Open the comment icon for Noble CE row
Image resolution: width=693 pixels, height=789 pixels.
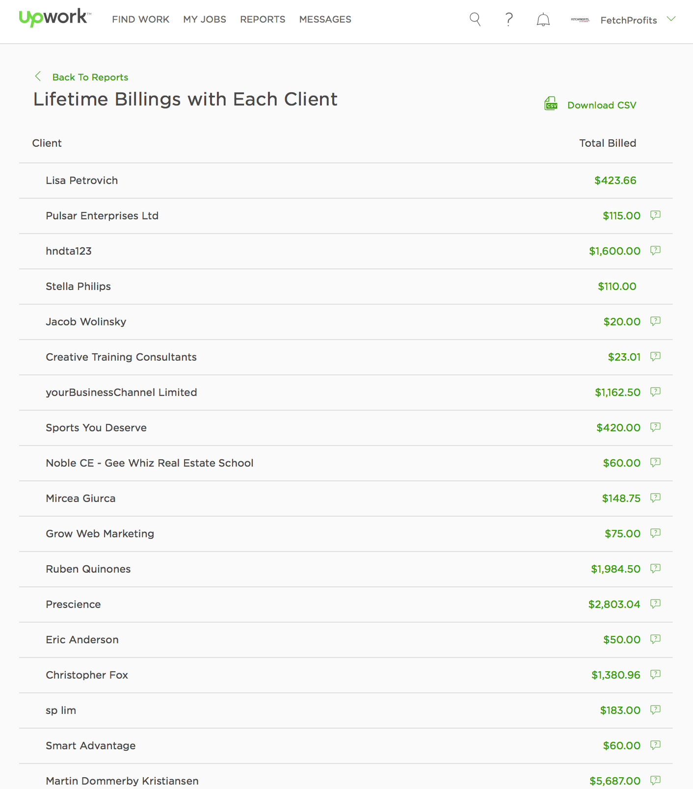[x=655, y=462]
